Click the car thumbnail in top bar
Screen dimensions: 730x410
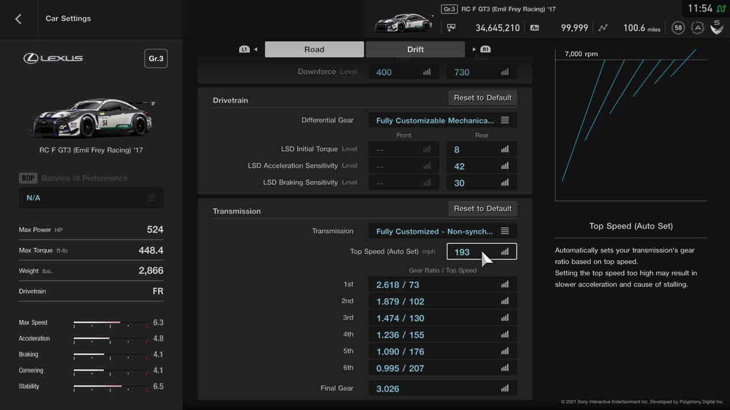click(x=404, y=22)
